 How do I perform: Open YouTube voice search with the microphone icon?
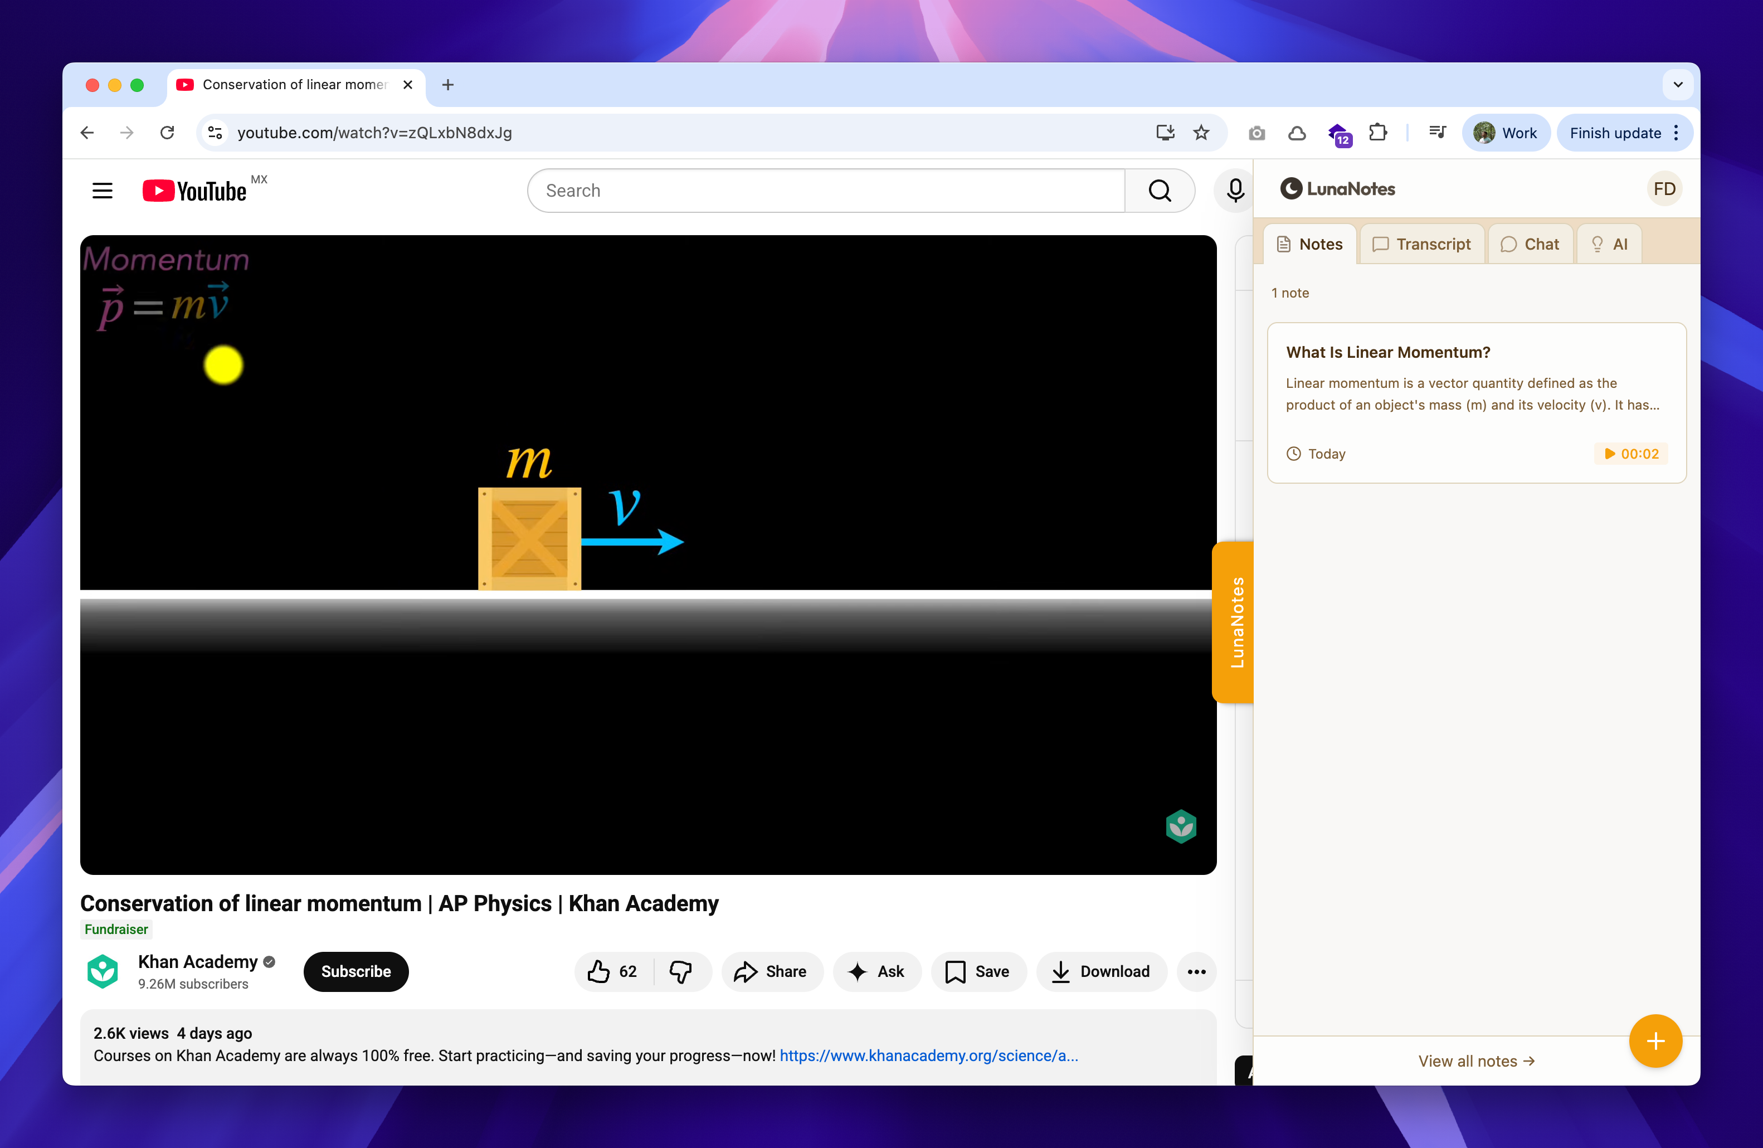pos(1234,191)
